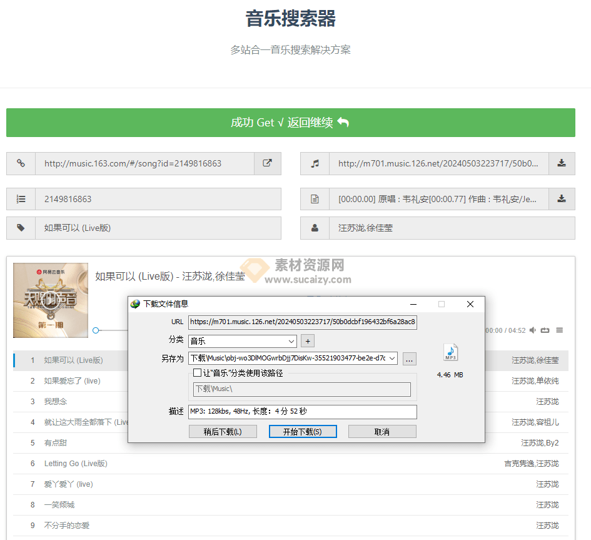Click 开始下载 to start downloading
Screen dimensions: 591x540
pyautogui.click(x=303, y=431)
